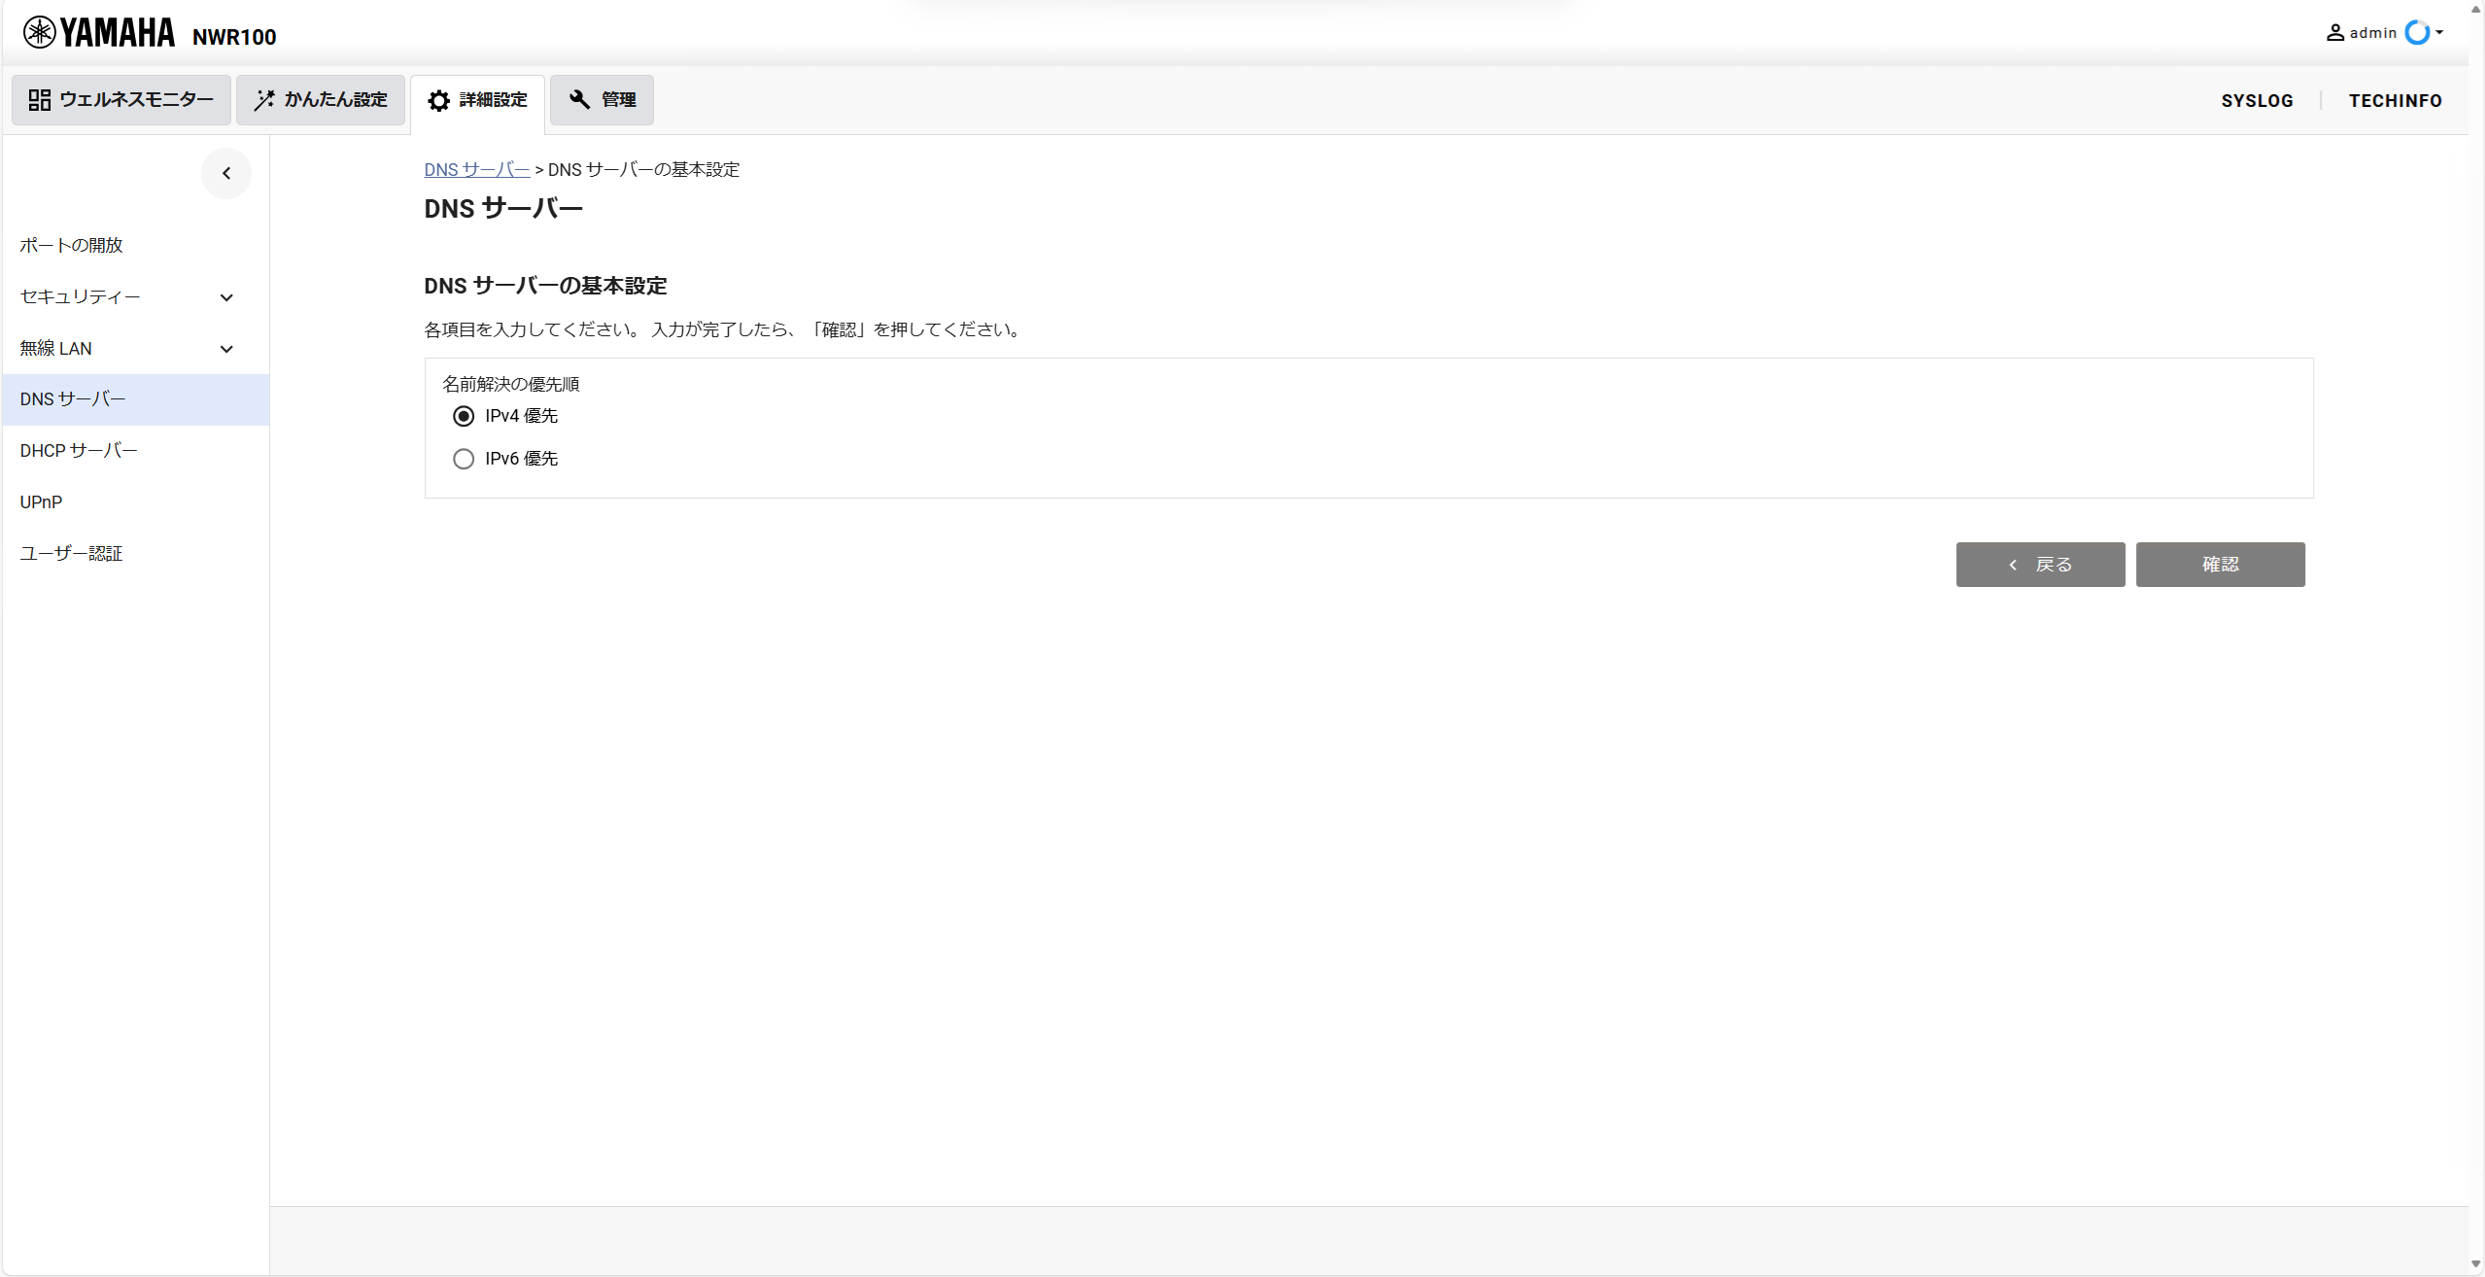Click the gear icon for detailed settings
2485x1277 pixels.
pos(439,101)
